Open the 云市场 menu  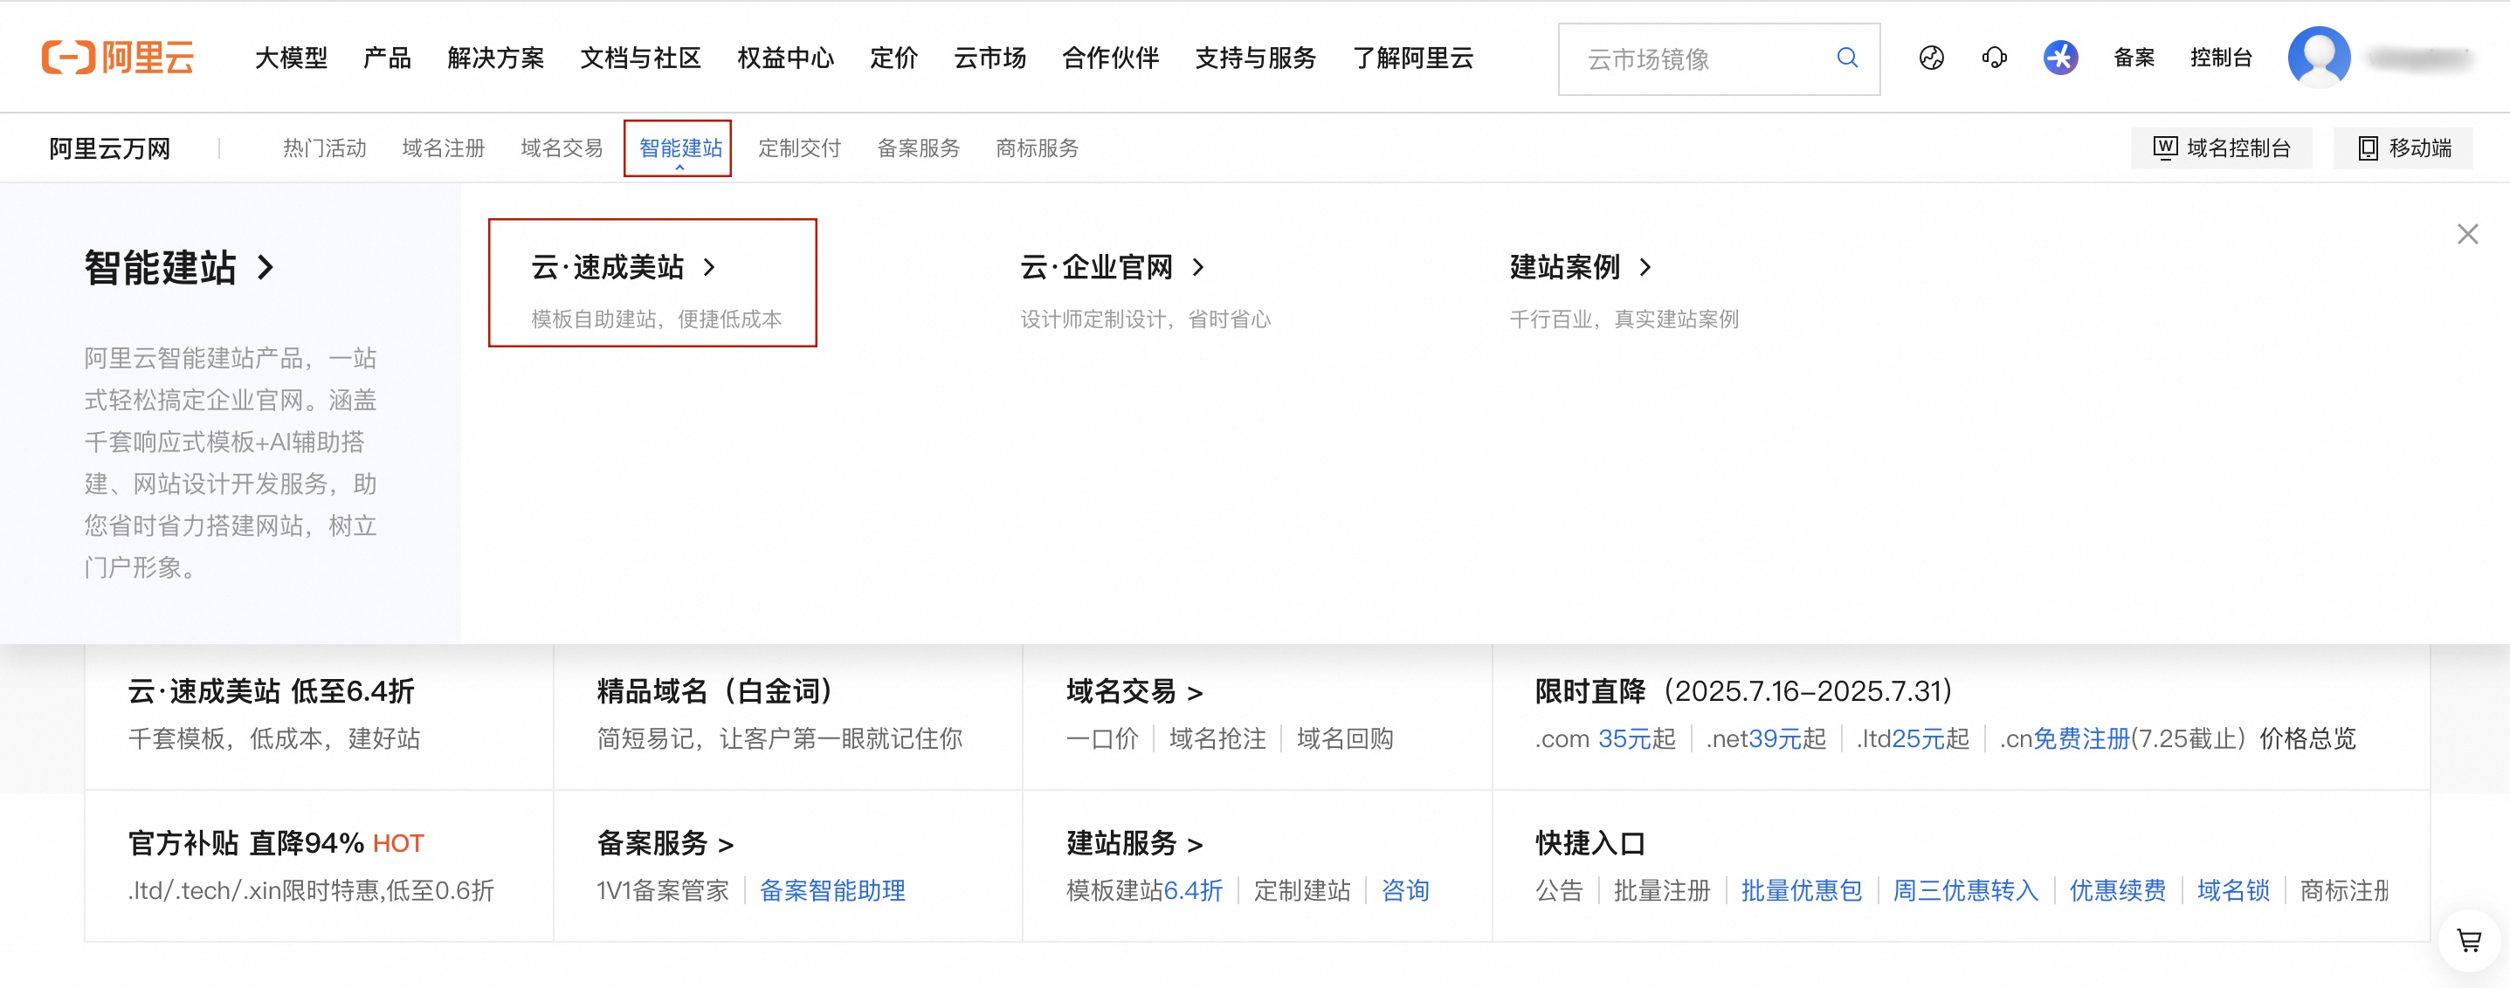[990, 58]
